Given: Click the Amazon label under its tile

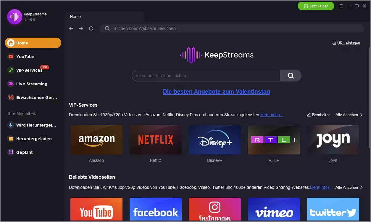Looking at the screenshot, I should coord(96,160).
